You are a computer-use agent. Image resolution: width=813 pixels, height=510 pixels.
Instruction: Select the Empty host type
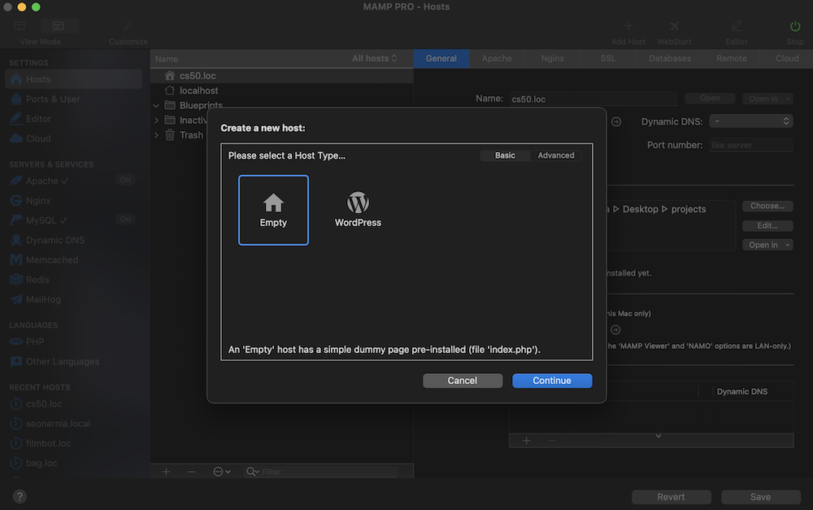tap(273, 210)
